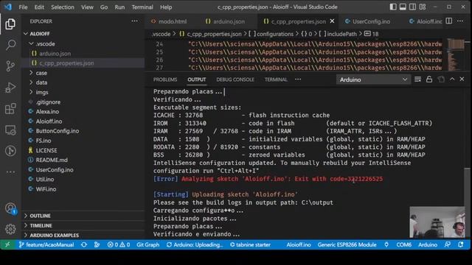Clear the output panel
This screenshot has width=472, height=265.
pos(417,79)
